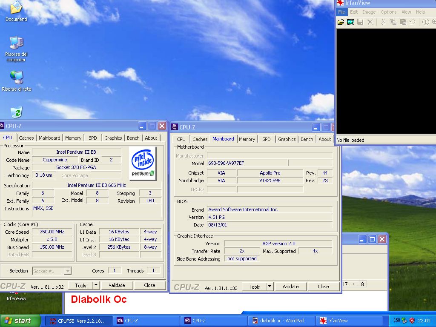This screenshot has width=436, height=327.
Task: Click the Cut scissors icon in IrfanView toolbar
Action: click(x=383, y=22)
